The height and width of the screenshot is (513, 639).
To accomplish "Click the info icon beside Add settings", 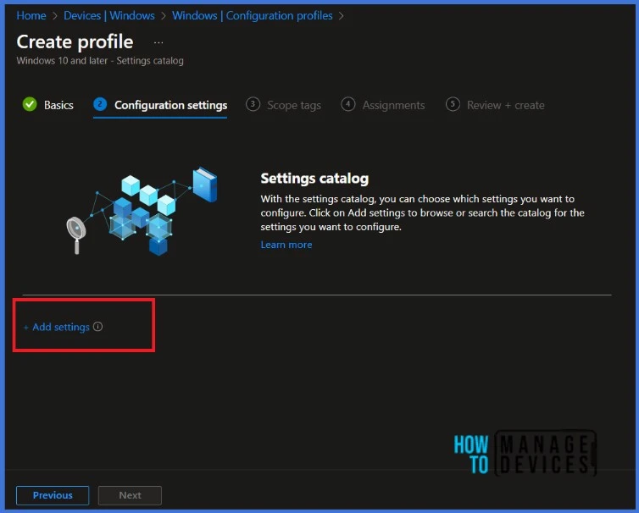I will click(x=97, y=327).
